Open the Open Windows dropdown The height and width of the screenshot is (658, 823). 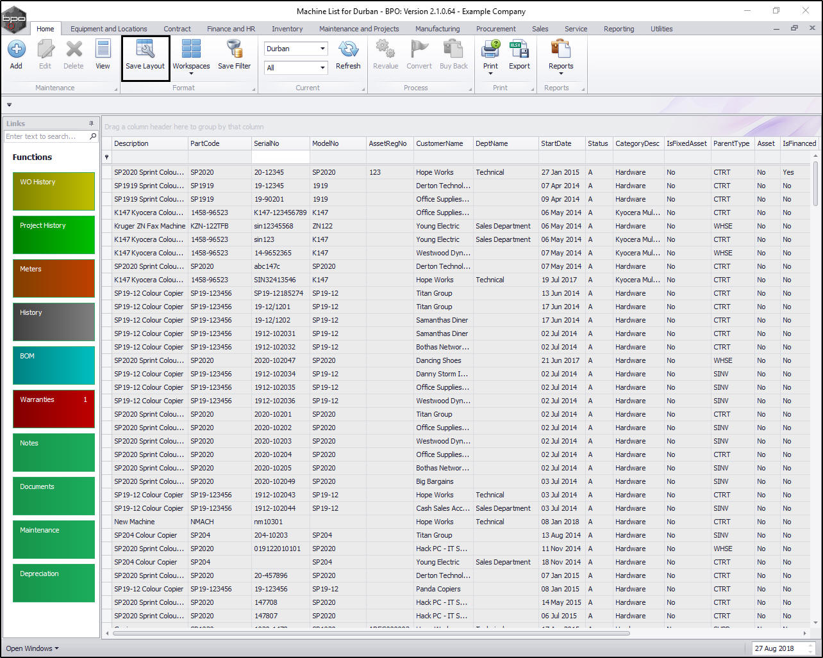point(32,648)
